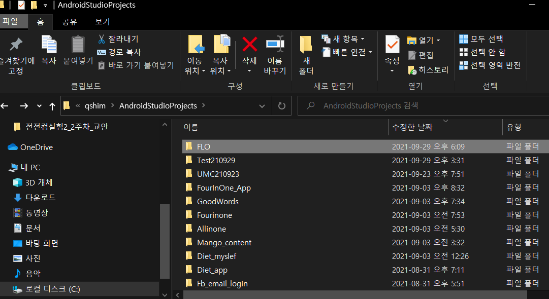The image size is (549, 299).
Task: Click the AndroidStudioProjects search box
Action: coord(427,106)
